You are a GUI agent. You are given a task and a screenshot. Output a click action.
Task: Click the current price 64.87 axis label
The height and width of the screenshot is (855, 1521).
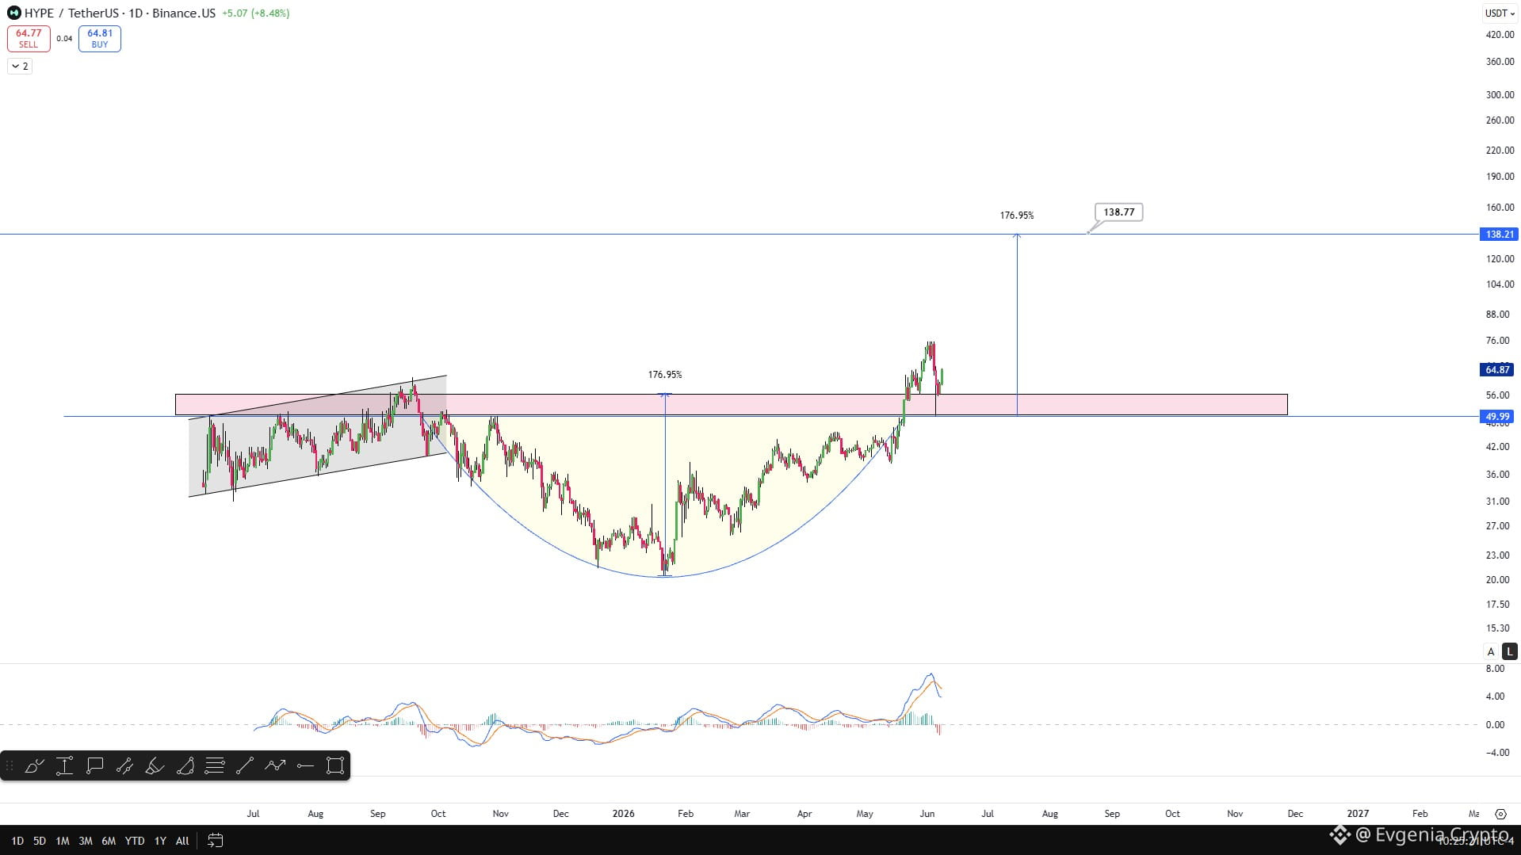(1497, 370)
